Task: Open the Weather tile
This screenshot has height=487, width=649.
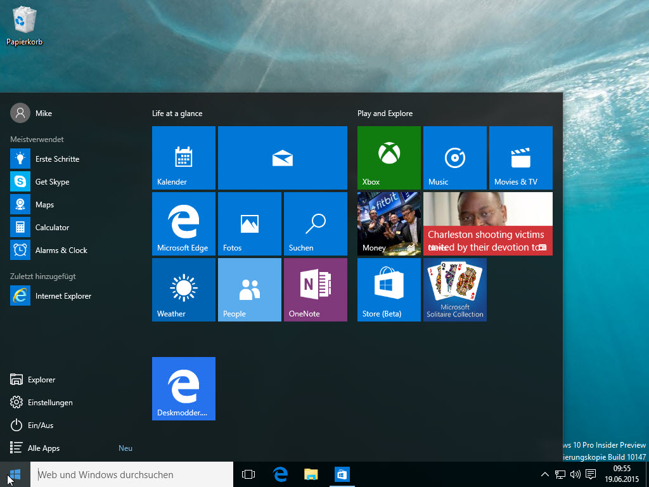Action: [x=184, y=289]
